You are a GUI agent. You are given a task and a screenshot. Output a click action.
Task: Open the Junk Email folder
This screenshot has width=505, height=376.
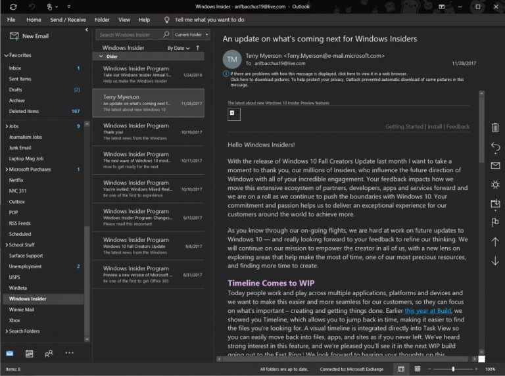tap(43, 148)
